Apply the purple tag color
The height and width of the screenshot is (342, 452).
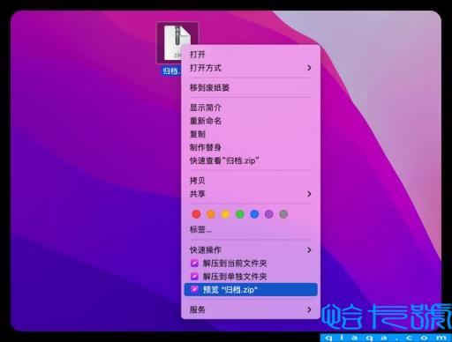pyautogui.click(x=269, y=214)
